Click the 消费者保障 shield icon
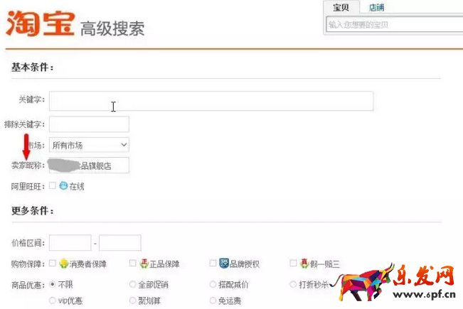The width and height of the screenshot is (463, 309). [x=63, y=264]
